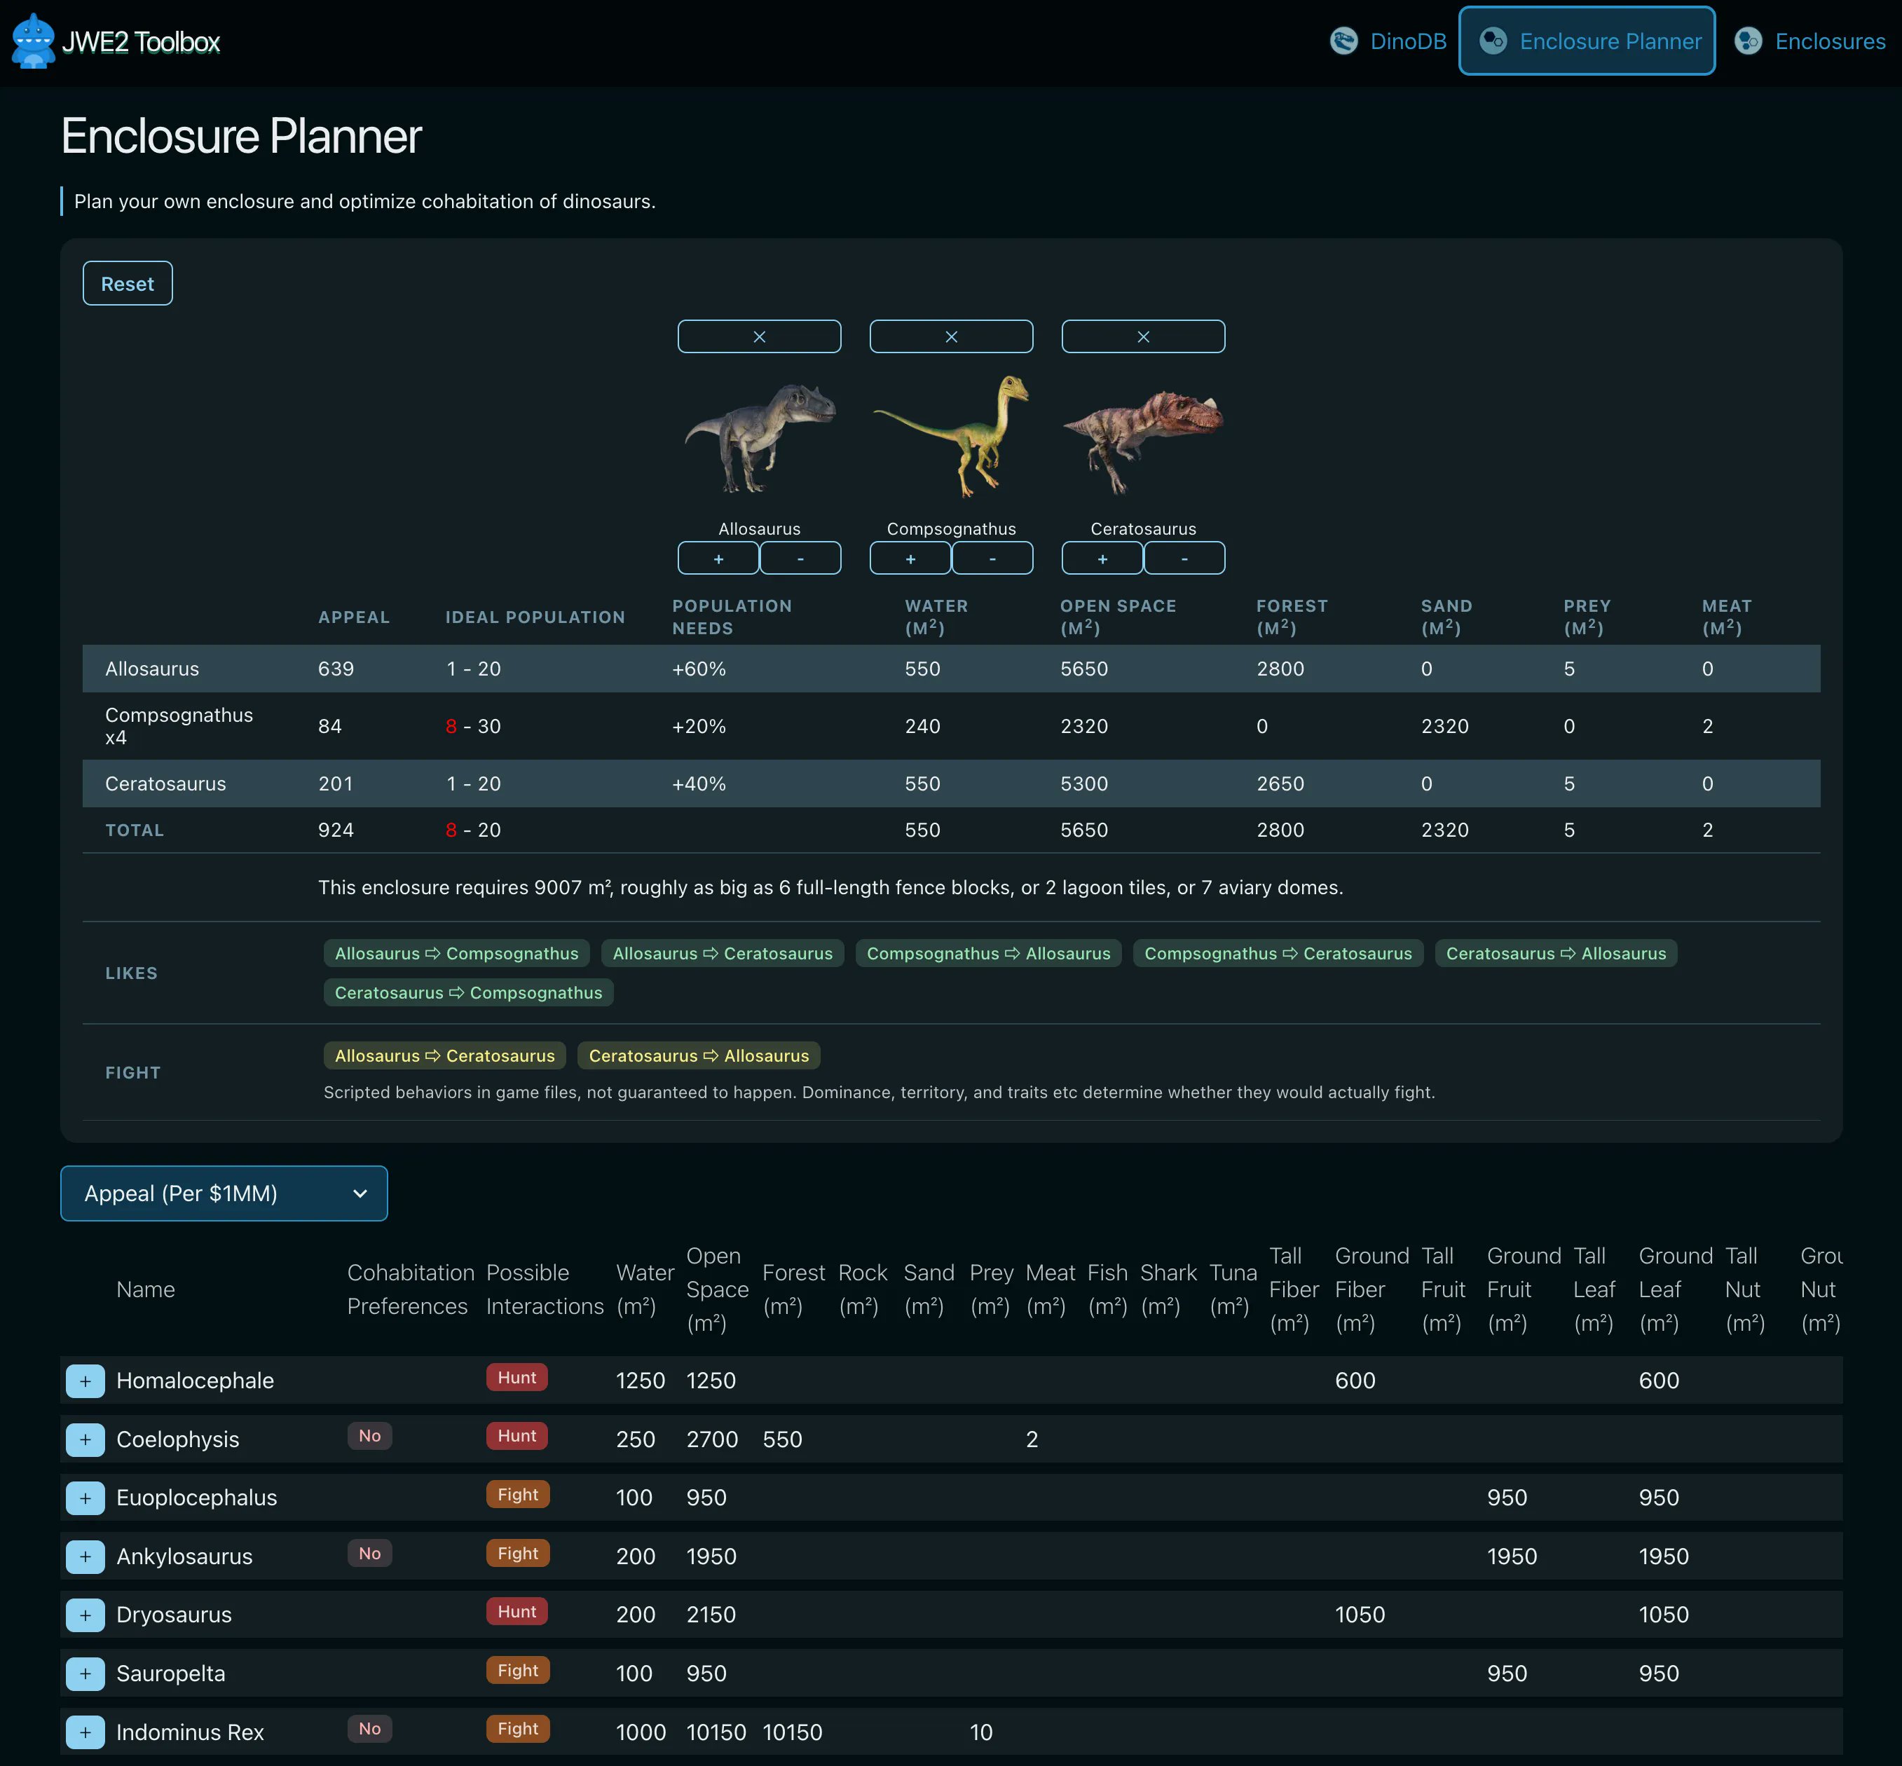This screenshot has height=1766, width=1902.
Task: Open the Appeal (Per $1MM) dropdown
Action: [x=224, y=1193]
